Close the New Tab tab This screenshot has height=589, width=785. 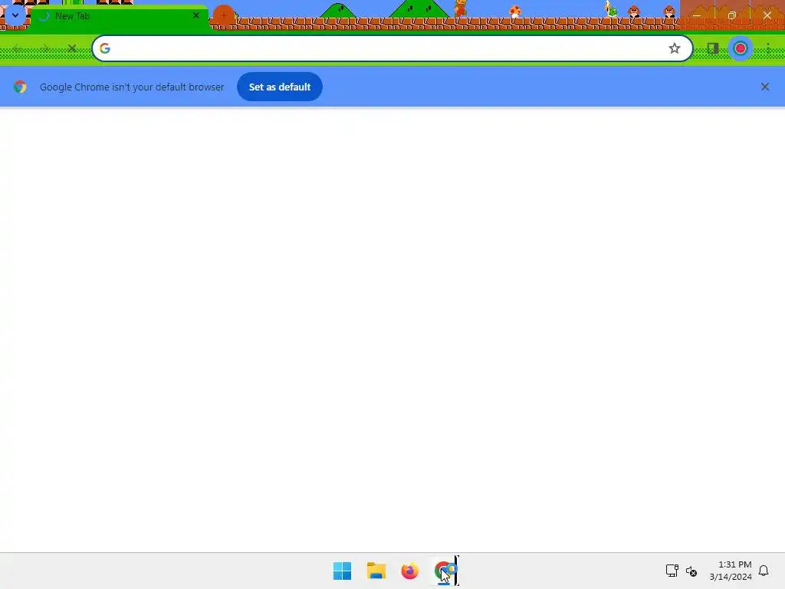(196, 15)
